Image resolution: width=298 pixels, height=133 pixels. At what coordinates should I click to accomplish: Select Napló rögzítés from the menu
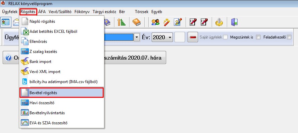61,21
